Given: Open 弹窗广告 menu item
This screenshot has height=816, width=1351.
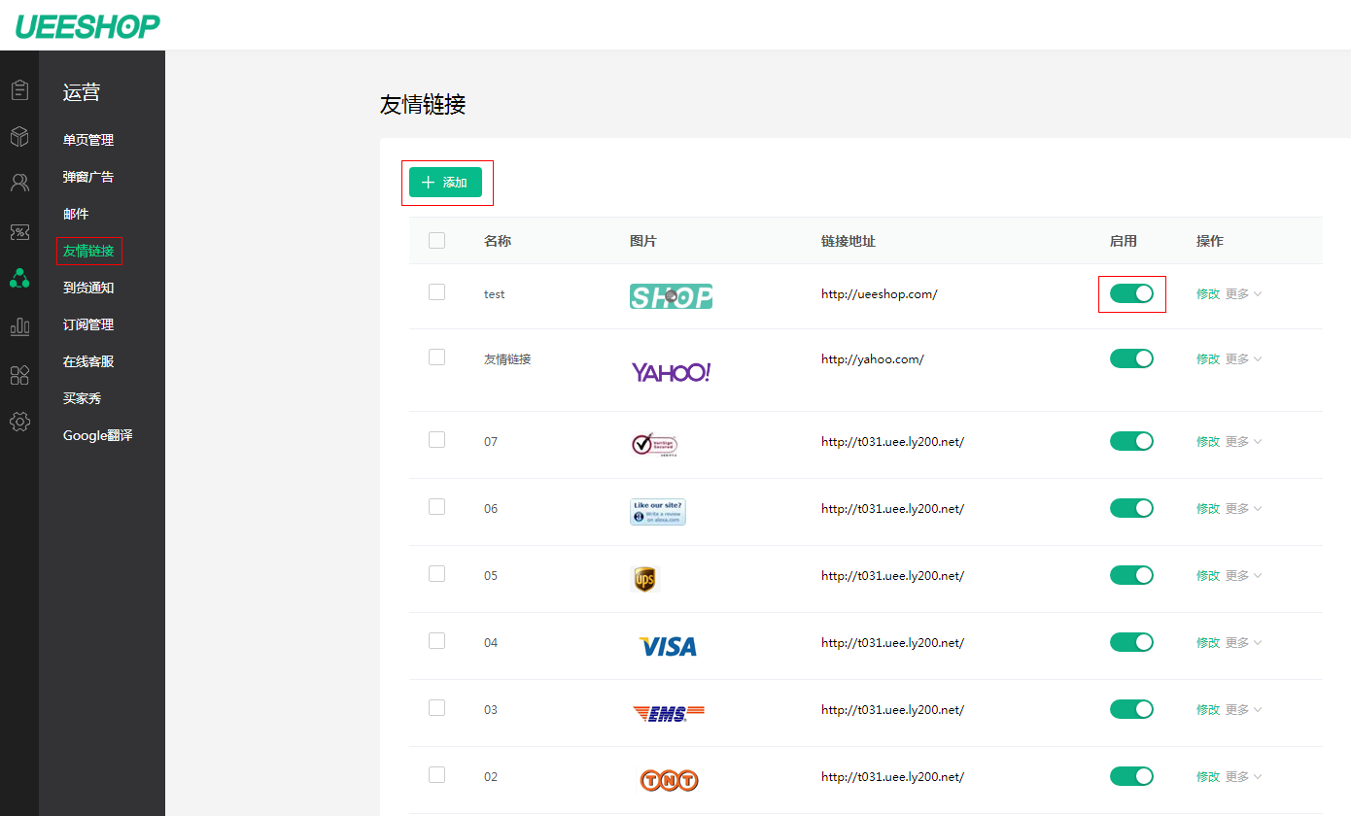Looking at the screenshot, I should pyautogui.click(x=88, y=177).
